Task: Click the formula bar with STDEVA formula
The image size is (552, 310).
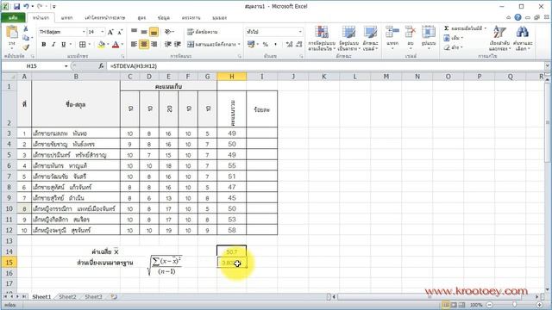Action: click(326, 65)
